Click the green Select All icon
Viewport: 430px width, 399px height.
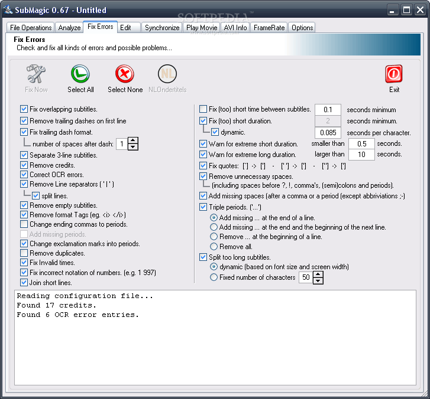pyautogui.click(x=80, y=74)
